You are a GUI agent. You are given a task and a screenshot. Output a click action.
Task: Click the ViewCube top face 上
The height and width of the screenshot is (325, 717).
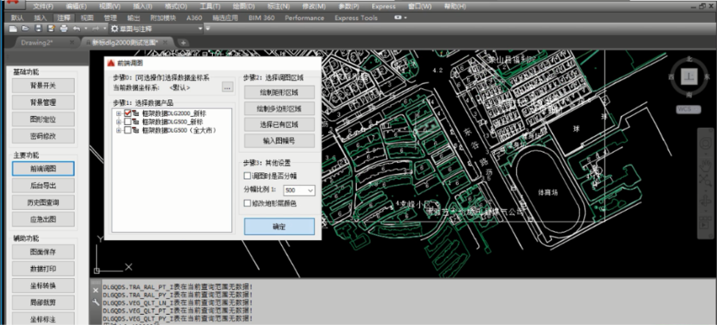[x=688, y=77]
